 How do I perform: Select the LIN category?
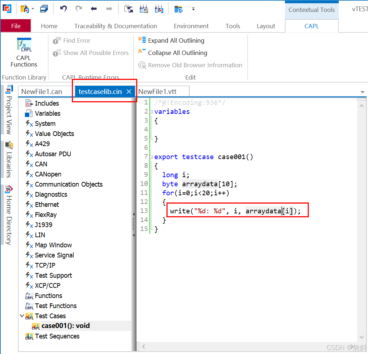coord(35,235)
